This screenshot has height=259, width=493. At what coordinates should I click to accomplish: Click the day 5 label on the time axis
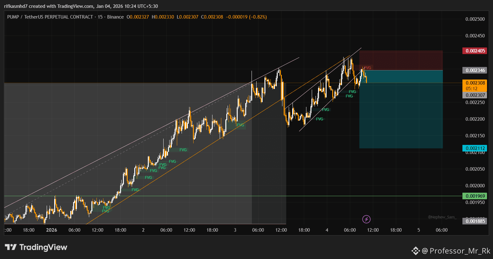[x=419, y=230]
